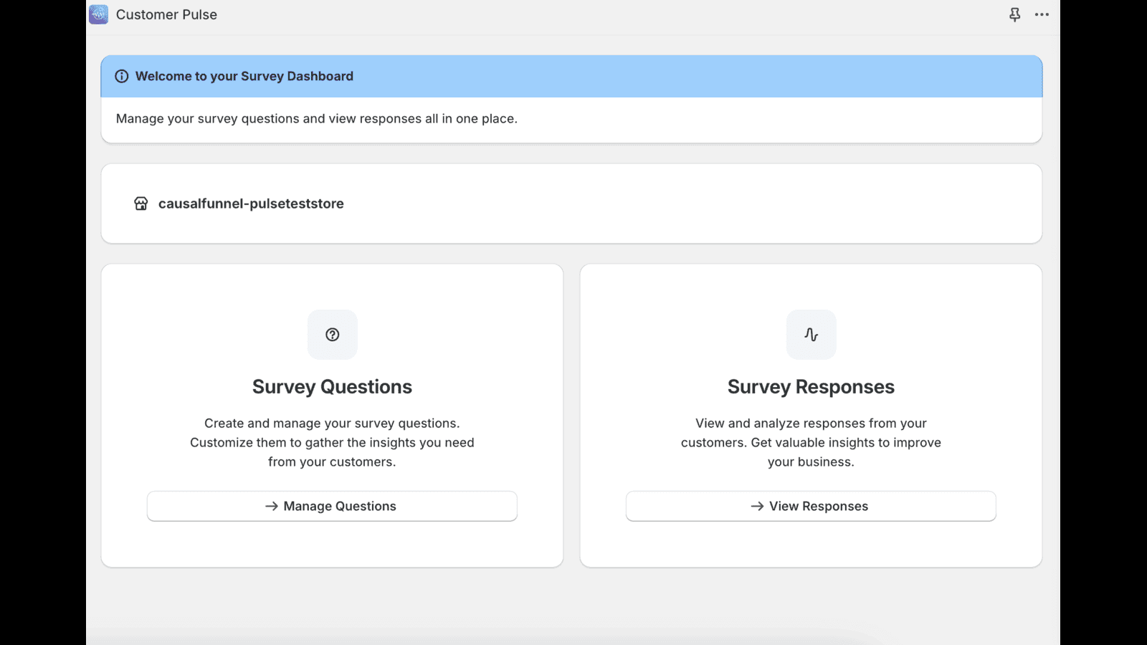
Task: Click the Welcome to your Survey Dashboard heading
Action: tap(244, 76)
